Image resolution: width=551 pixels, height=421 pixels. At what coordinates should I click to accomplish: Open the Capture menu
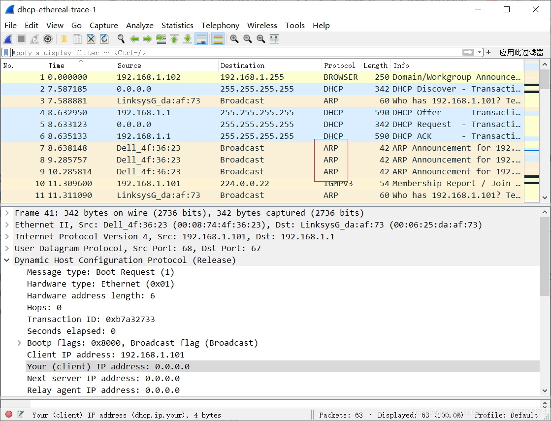104,25
